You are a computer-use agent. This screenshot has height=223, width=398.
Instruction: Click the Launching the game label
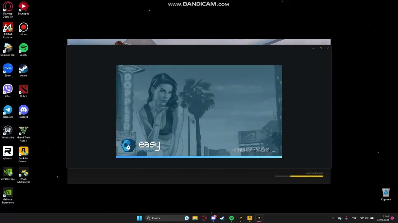click(x=314, y=173)
